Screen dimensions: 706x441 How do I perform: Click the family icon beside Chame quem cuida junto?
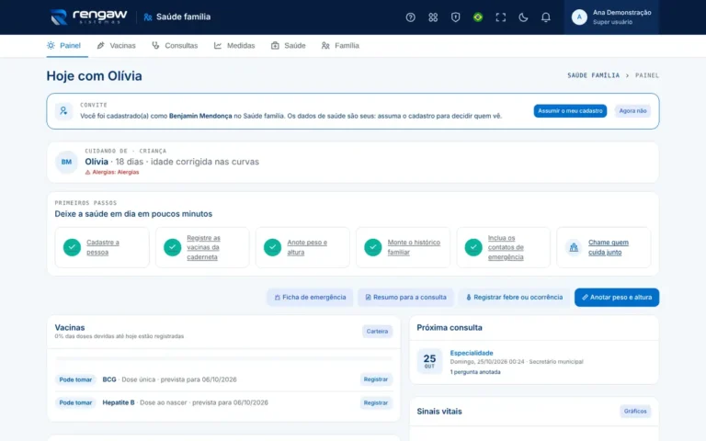(x=574, y=247)
